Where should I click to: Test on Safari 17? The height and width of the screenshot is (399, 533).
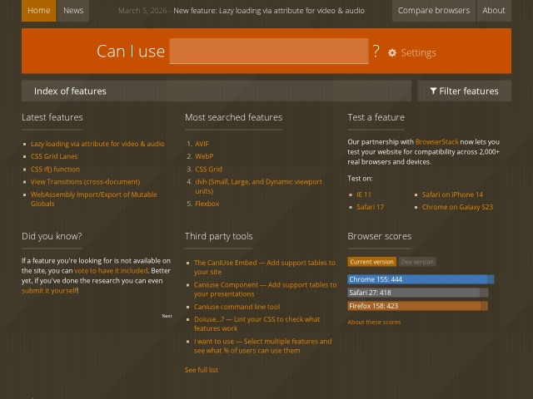(370, 207)
